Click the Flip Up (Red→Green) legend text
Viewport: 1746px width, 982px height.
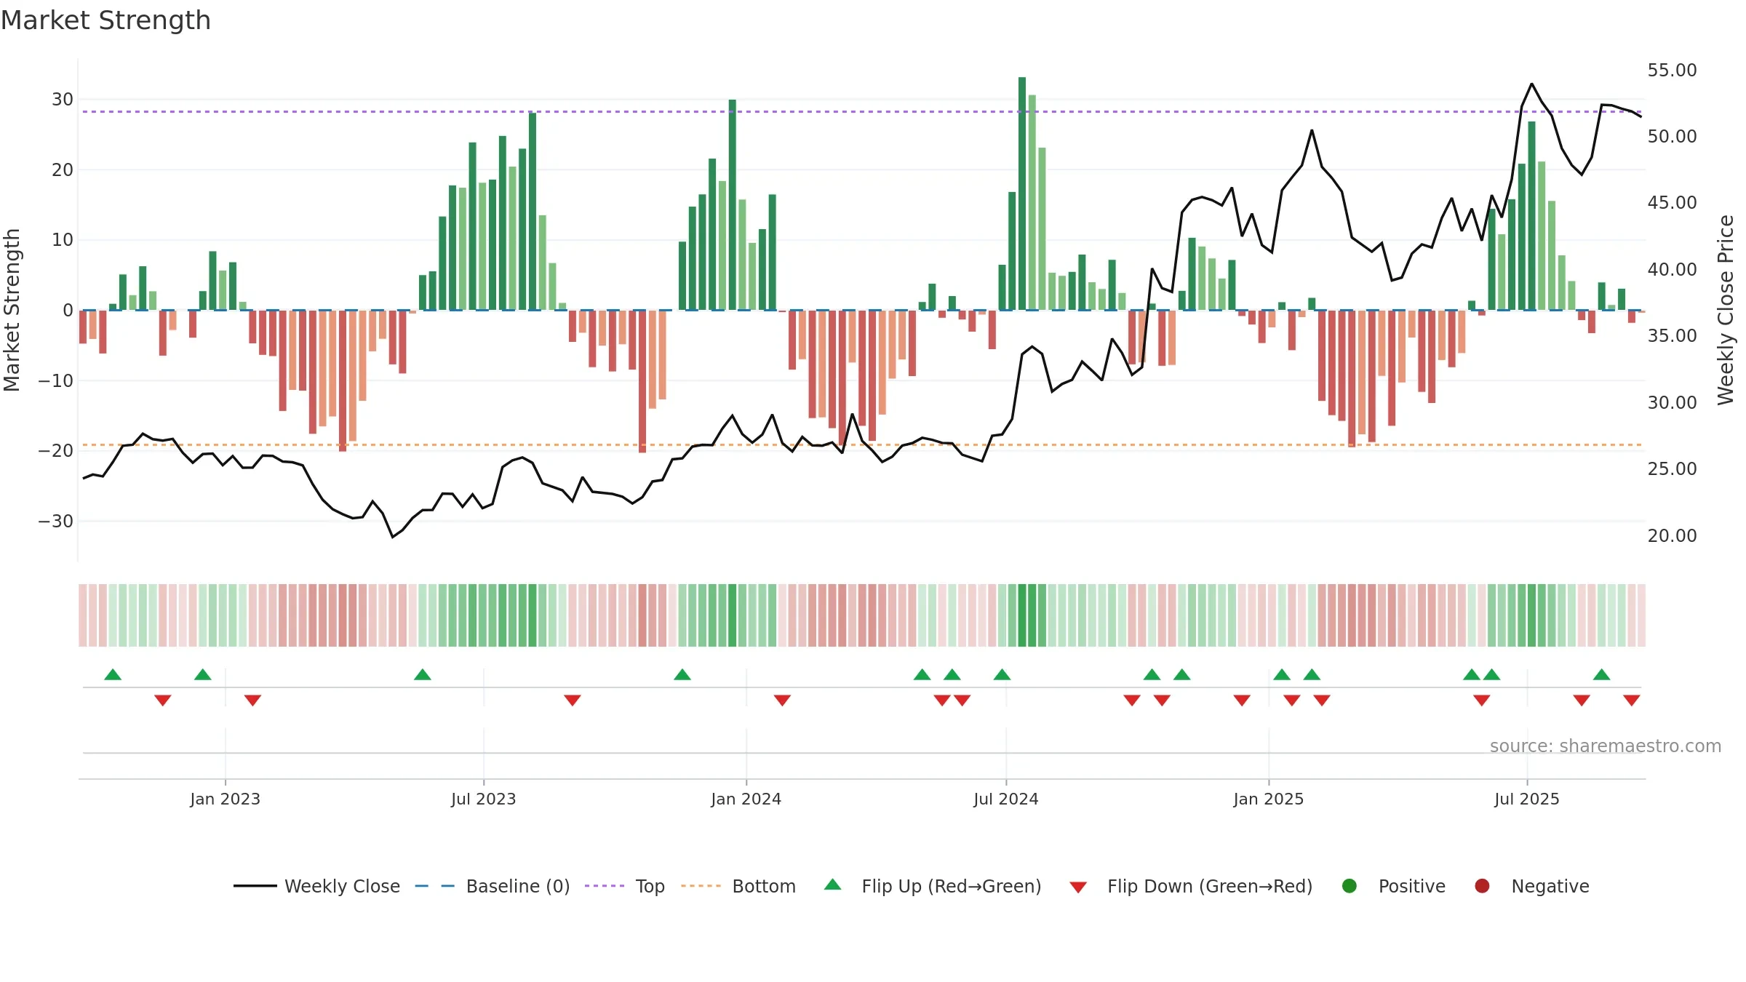pyautogui.click(x=952, y=886)
